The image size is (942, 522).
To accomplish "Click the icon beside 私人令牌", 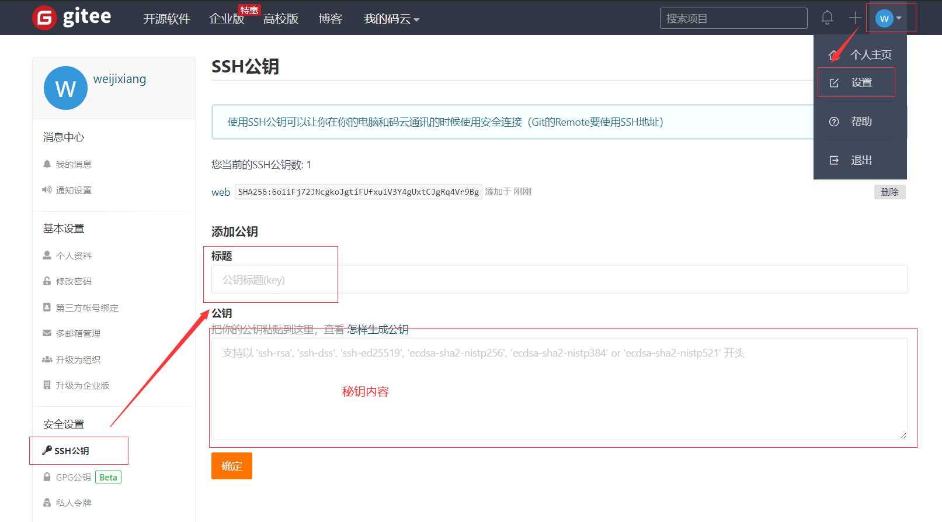I will point(47,503).
